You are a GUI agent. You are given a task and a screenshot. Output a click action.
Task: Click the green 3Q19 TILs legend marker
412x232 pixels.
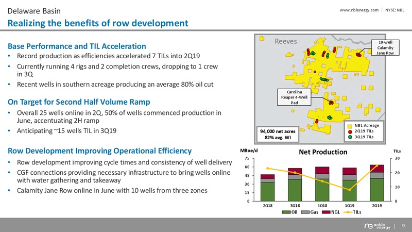point(350,137)
